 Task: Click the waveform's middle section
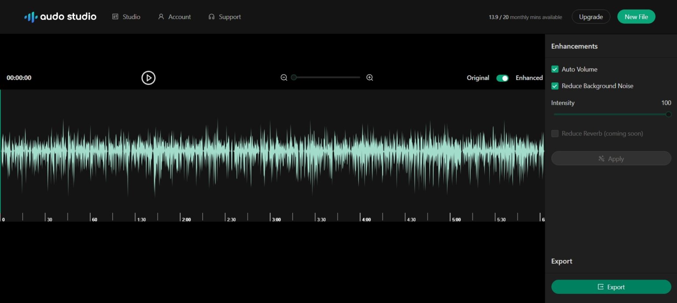pyautogui.click(x=272, y=151)
